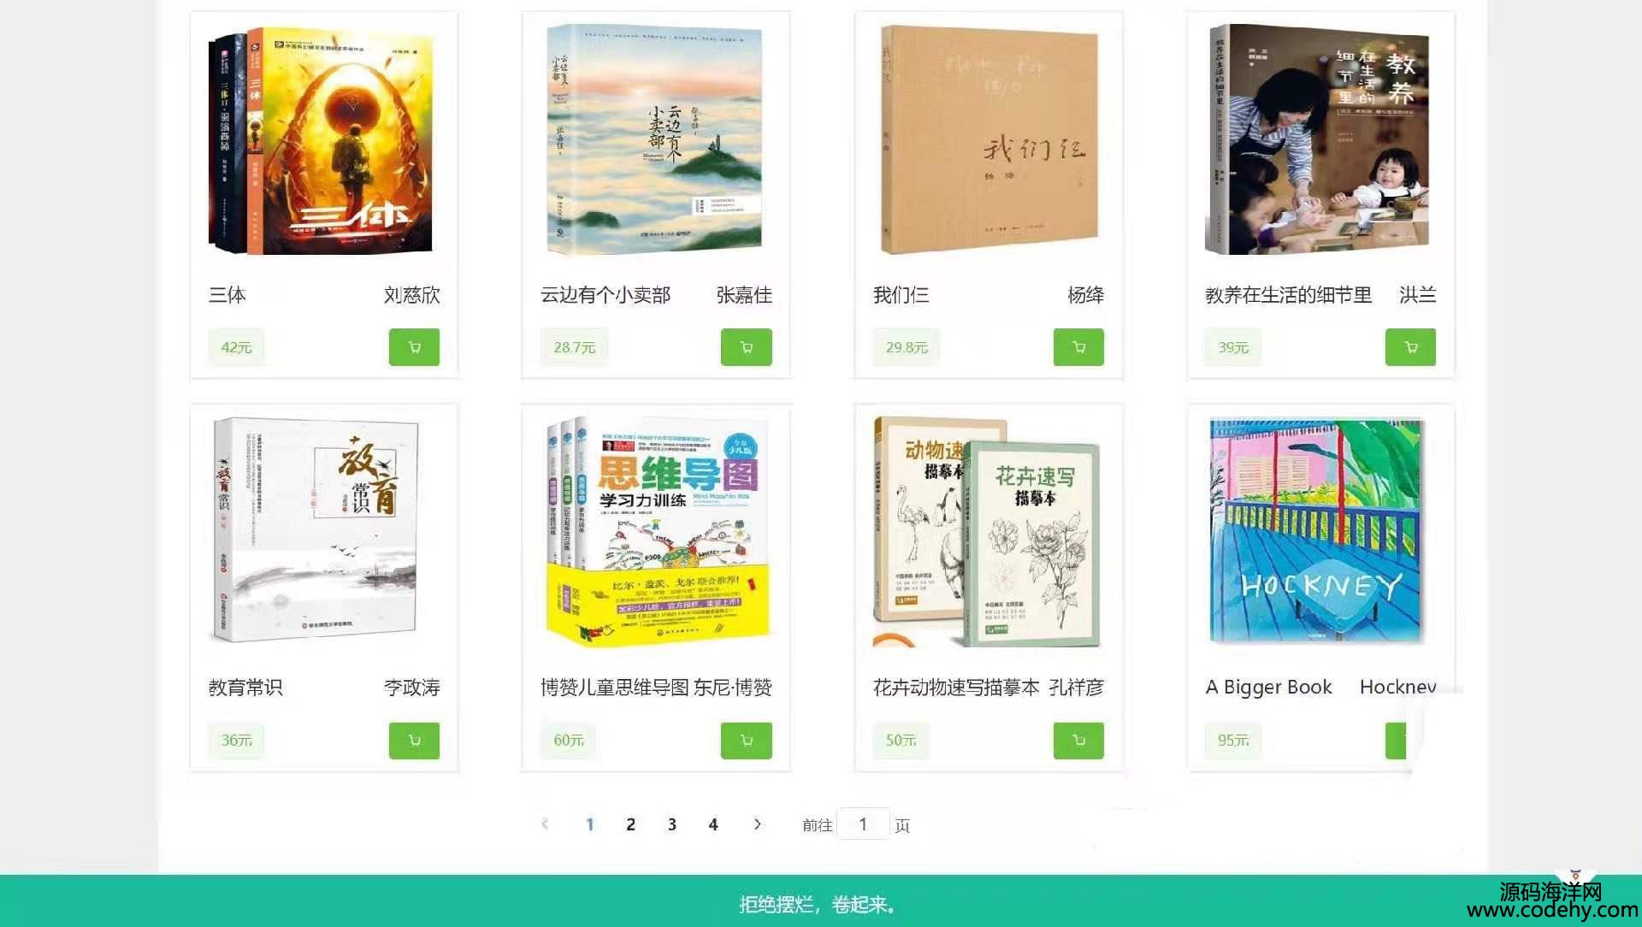This screenshot has height=927, width=1642.
Task: Click the 95元 price label
Action: click(1233, 741)
